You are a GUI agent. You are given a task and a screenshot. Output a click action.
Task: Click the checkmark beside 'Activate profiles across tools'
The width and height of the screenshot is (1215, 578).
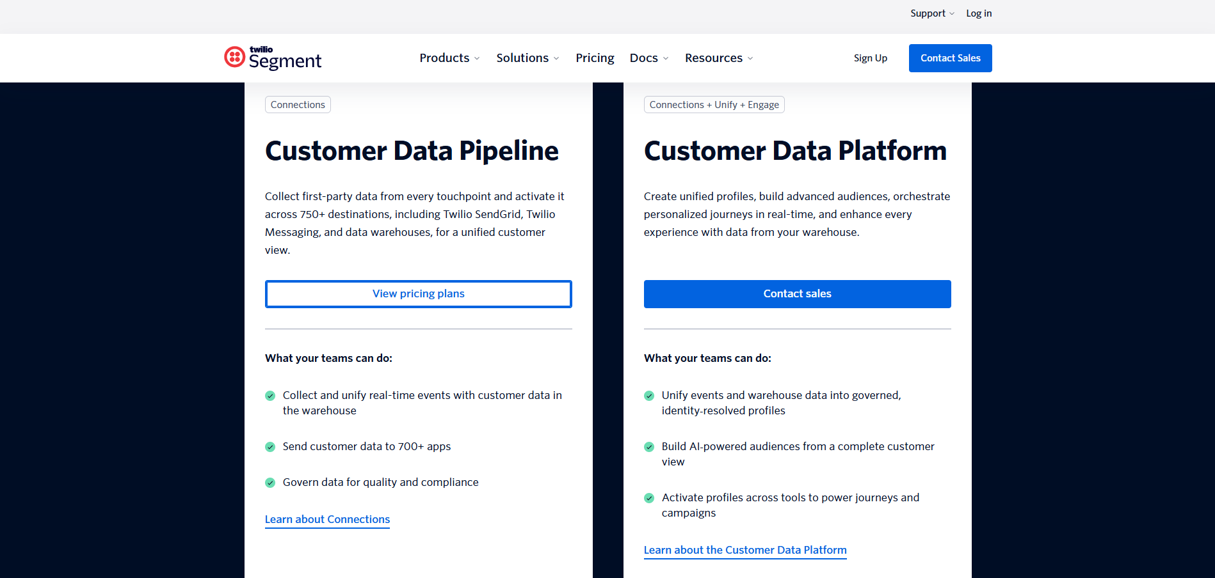coord(648,498)
